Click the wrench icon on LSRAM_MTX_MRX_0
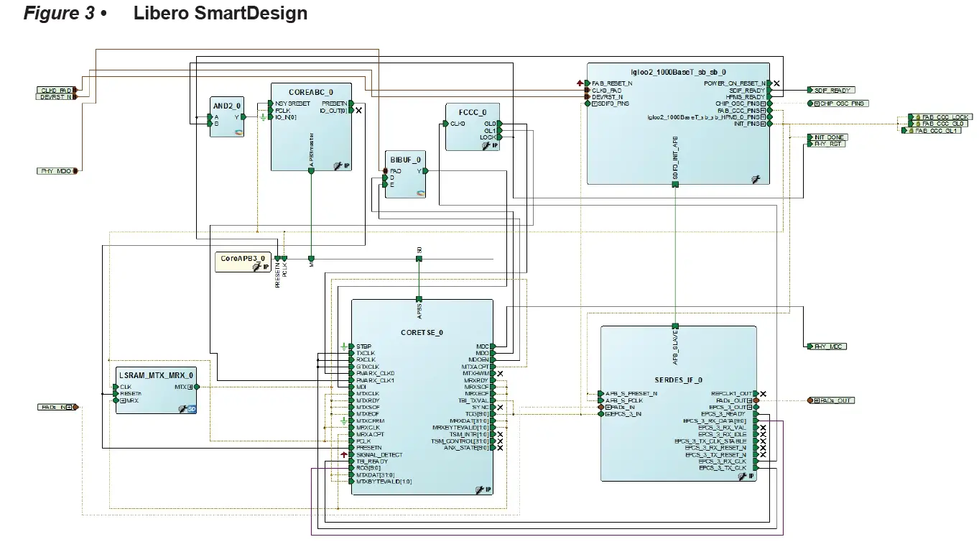The height and width of the screenshot is (542, 979). click(x=182, y=408)
